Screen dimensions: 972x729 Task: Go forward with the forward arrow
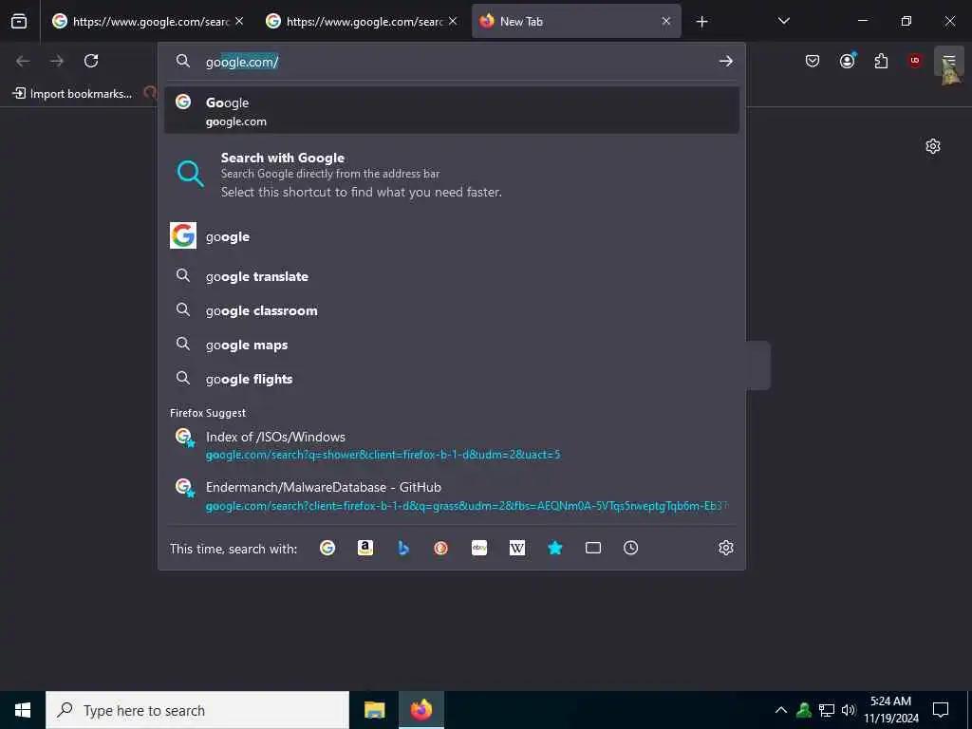[x=57, y=61]
